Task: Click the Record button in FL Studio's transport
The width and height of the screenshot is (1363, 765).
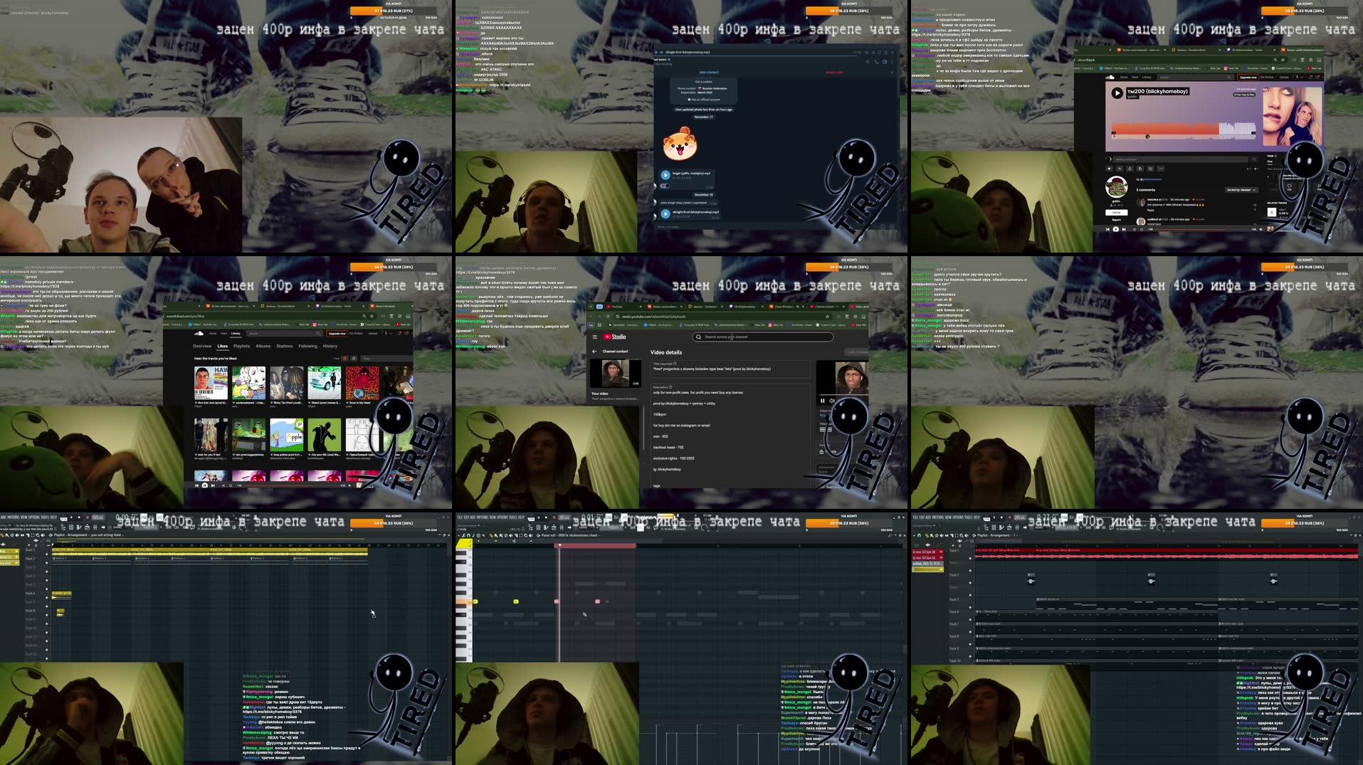Action: click(x=87, y=517)
